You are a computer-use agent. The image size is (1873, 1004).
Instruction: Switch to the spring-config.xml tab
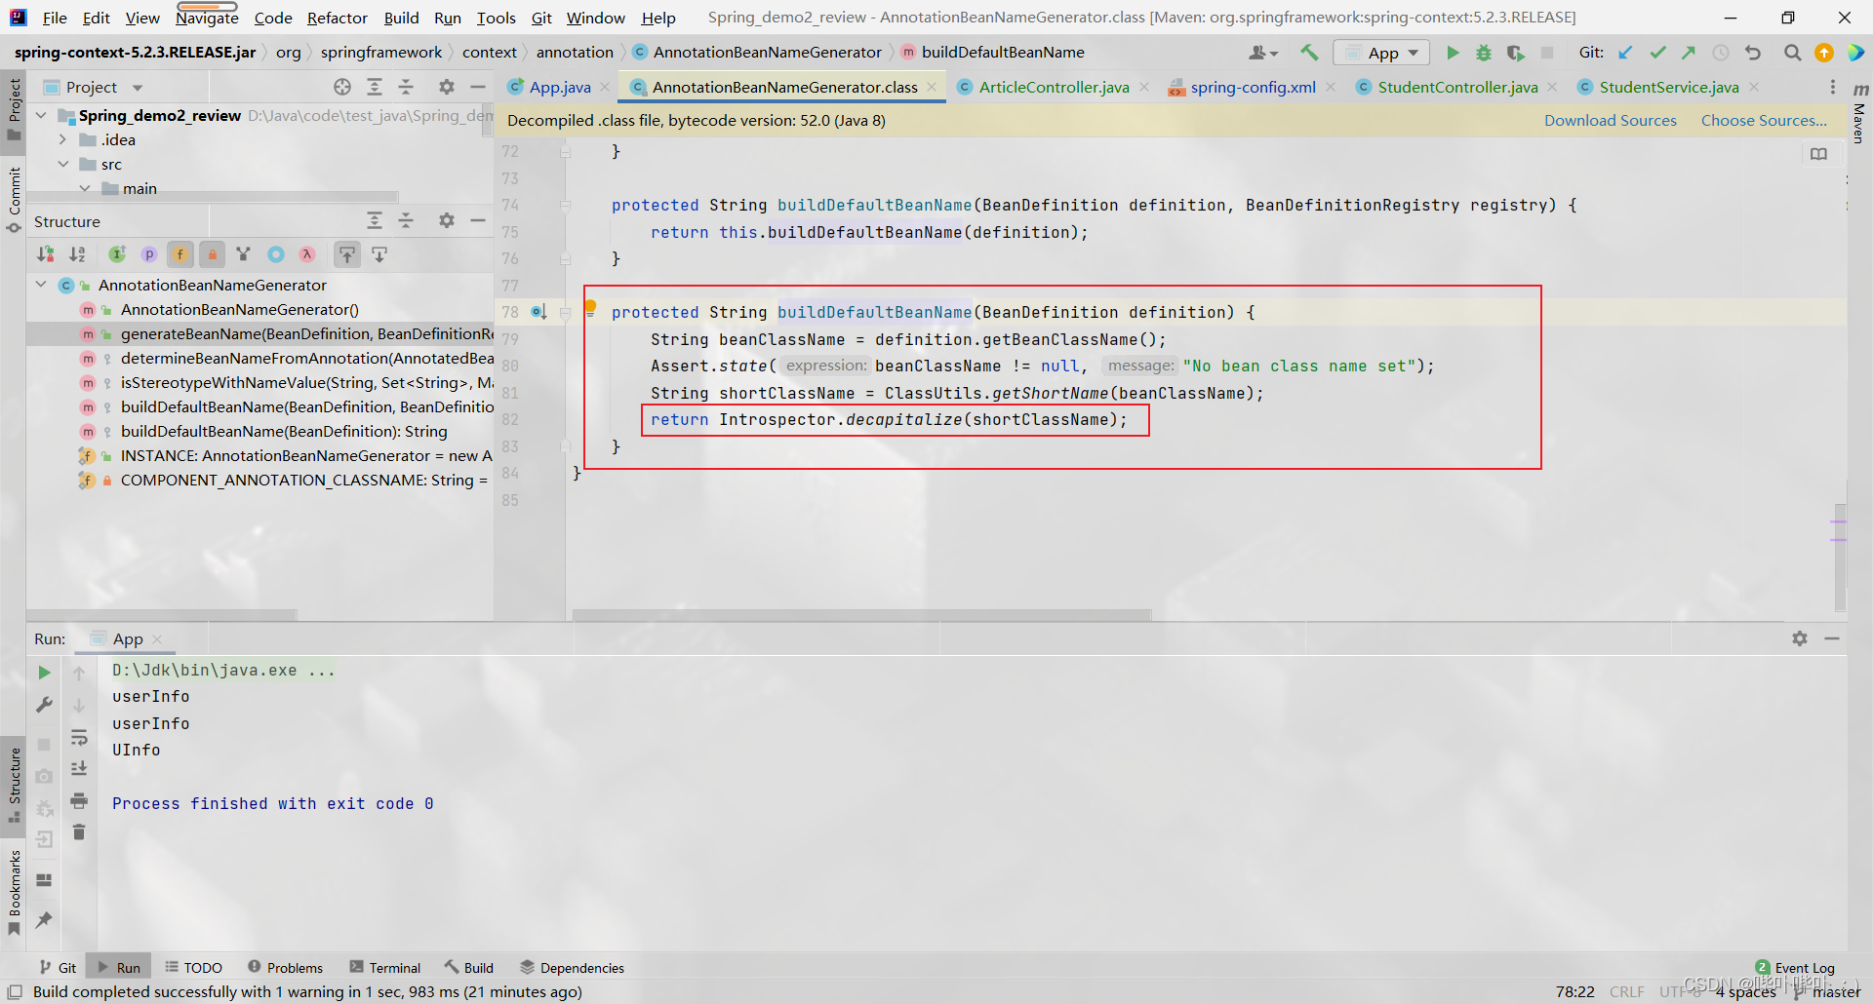tap(1253, 87)
